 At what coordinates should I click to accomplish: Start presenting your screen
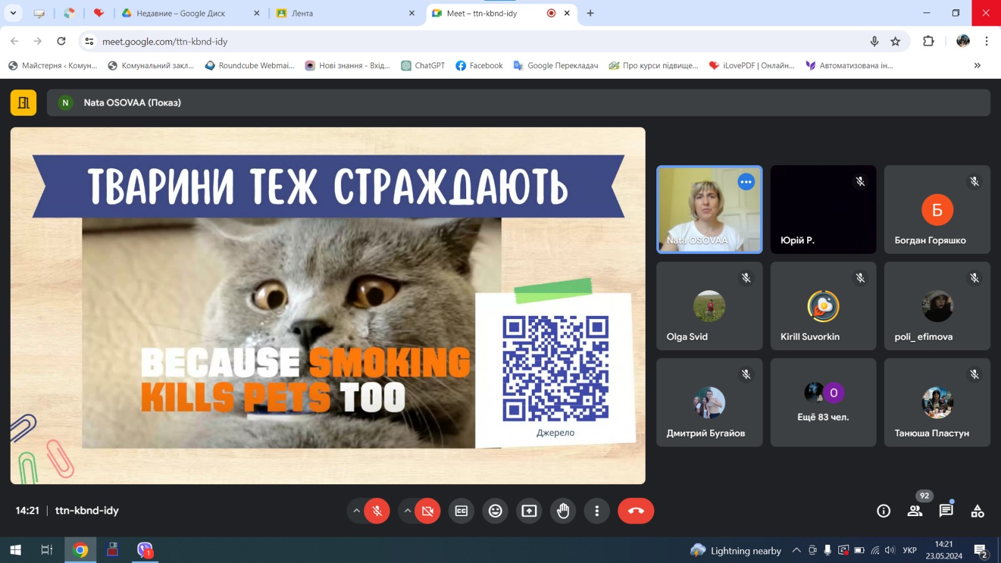(529, 511)
